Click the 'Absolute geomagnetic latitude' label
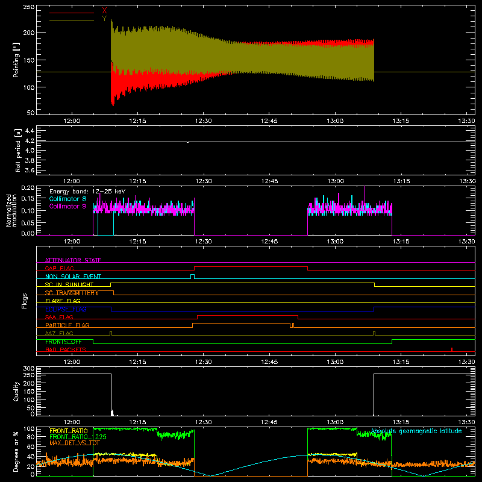Screen dimensions: 482x482 [x=416, y=431]
